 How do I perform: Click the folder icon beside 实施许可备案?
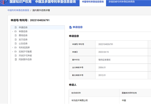tap(16, 52)
